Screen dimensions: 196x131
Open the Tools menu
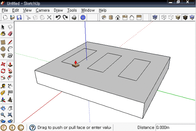click(x=72, y=10)
